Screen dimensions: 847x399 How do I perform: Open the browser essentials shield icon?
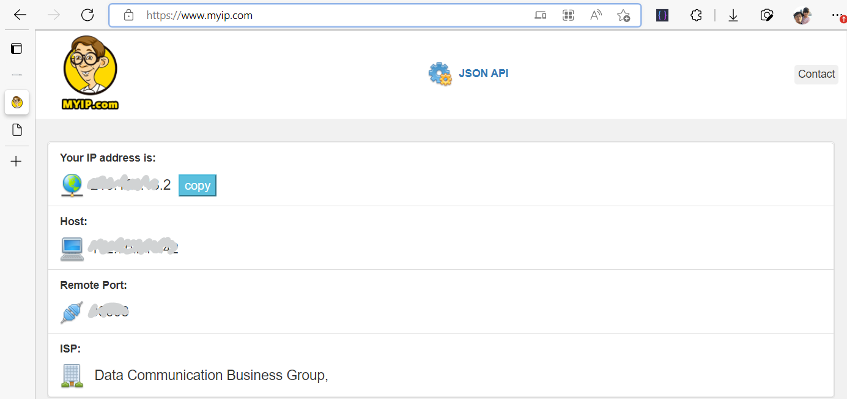767,15
